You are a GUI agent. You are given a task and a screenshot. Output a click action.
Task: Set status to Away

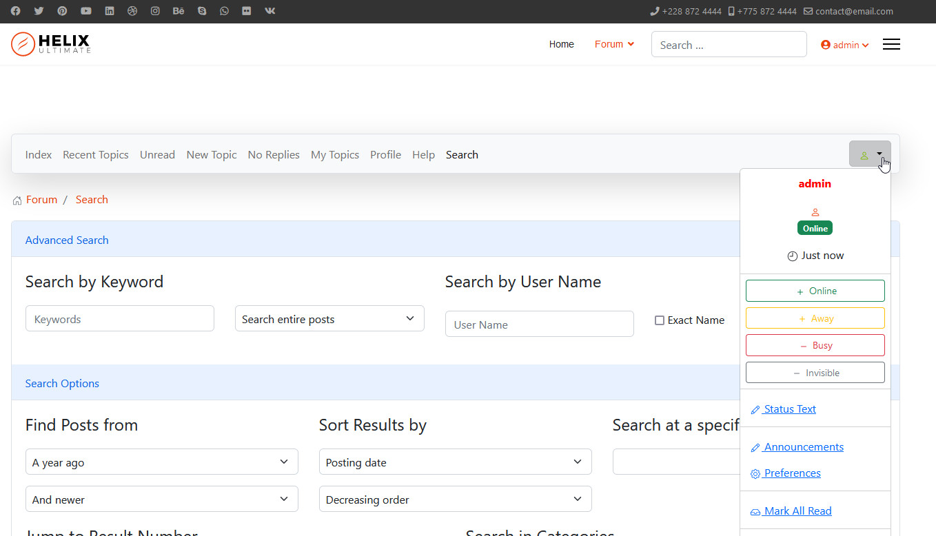click(x=815, y=318)
